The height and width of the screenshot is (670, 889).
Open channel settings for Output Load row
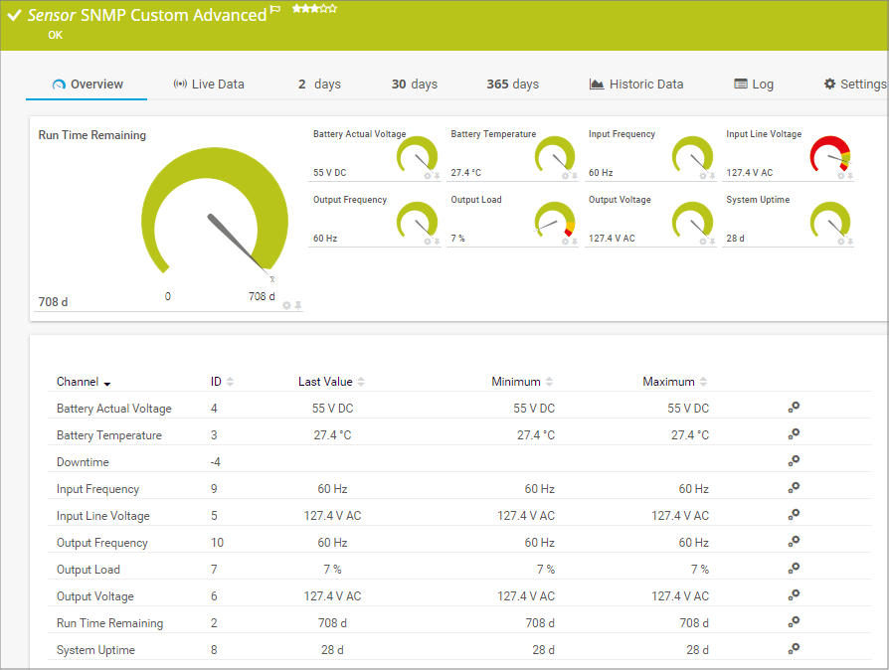coord(794,569)
